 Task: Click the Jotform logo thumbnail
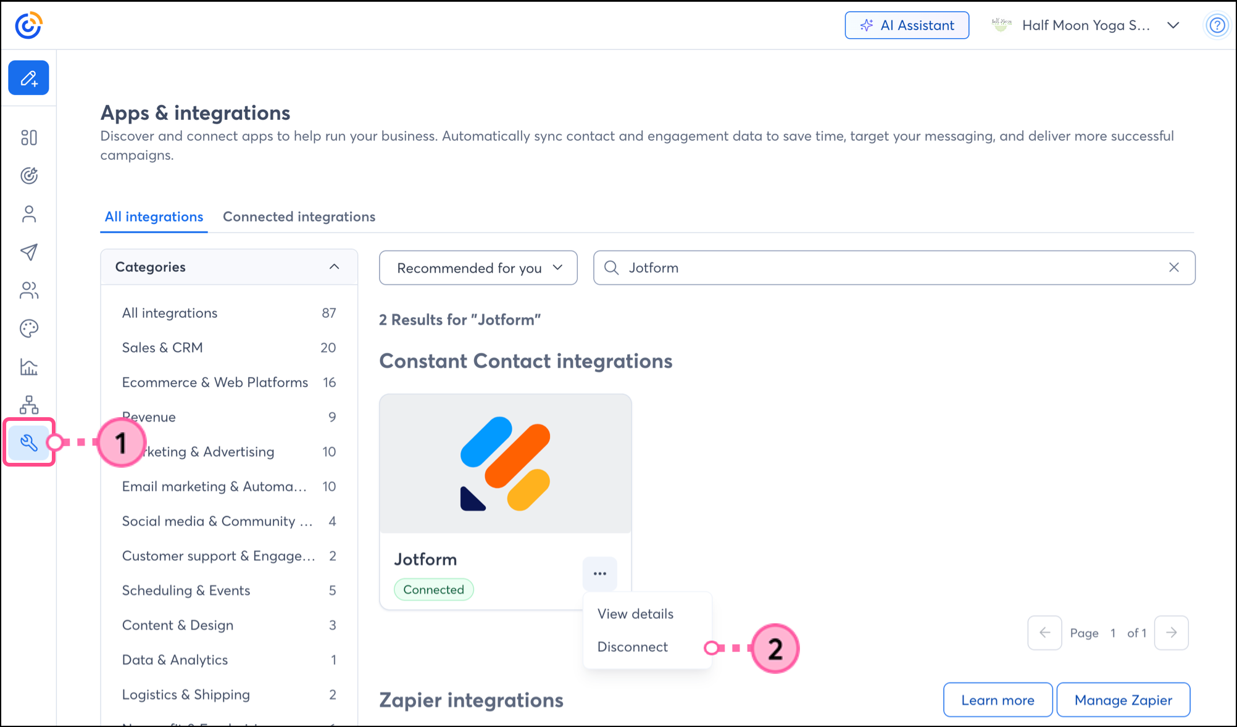[x=506, y=463]
